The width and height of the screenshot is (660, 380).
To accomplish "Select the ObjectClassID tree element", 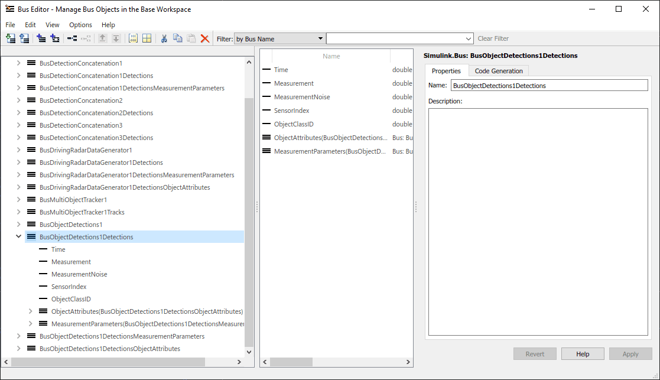I will [x=71, y=299].
